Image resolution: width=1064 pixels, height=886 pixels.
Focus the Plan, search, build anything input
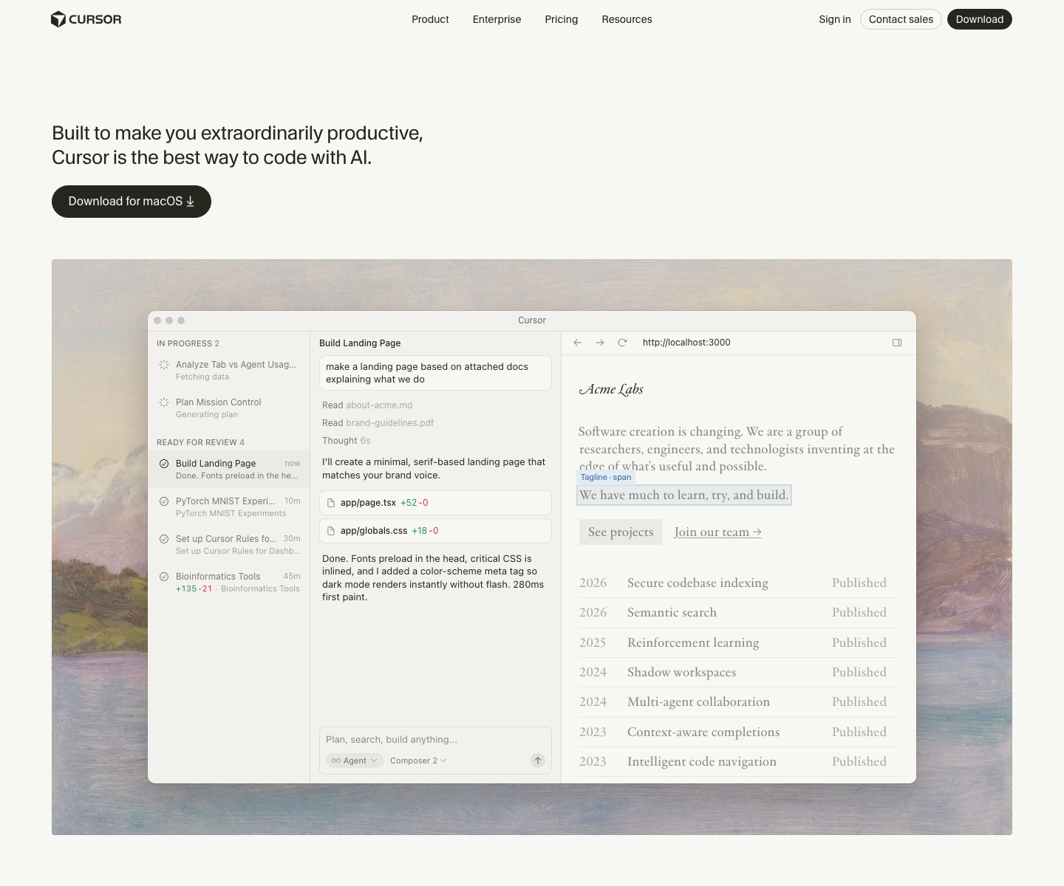tap(429, 739)
